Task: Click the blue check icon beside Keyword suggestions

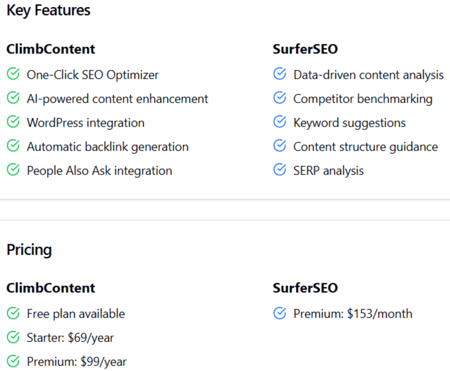Action: tap(280, 122)
